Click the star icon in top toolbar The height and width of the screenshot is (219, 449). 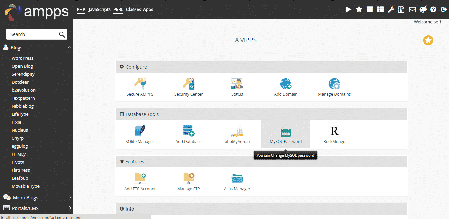pos(359,9)
